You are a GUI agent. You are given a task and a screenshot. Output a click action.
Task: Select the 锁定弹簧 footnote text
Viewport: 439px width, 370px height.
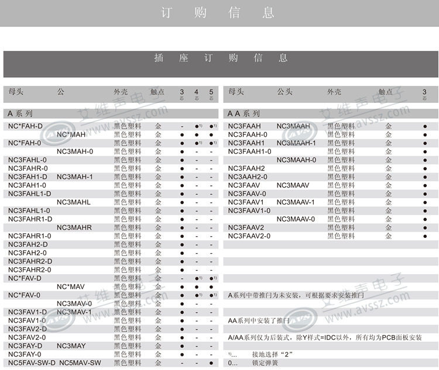(265, 363)
